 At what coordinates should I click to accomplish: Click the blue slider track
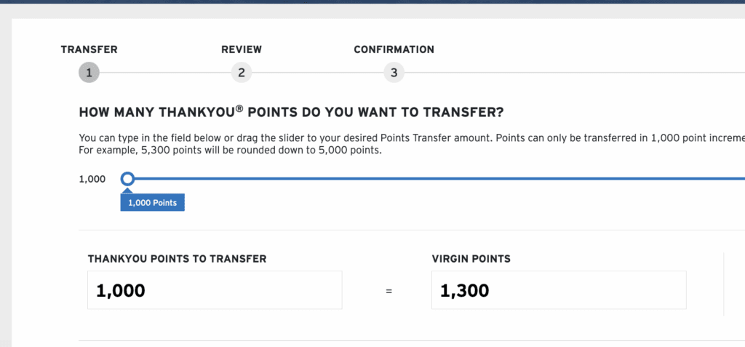pyautogui.click(x=437, y=178)
